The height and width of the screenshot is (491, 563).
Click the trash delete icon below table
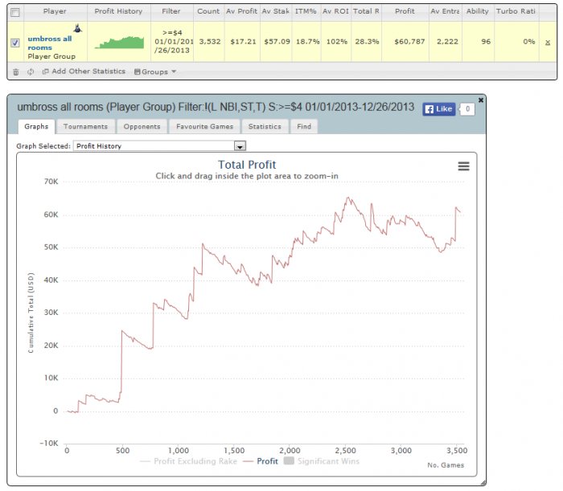(16, 72)
